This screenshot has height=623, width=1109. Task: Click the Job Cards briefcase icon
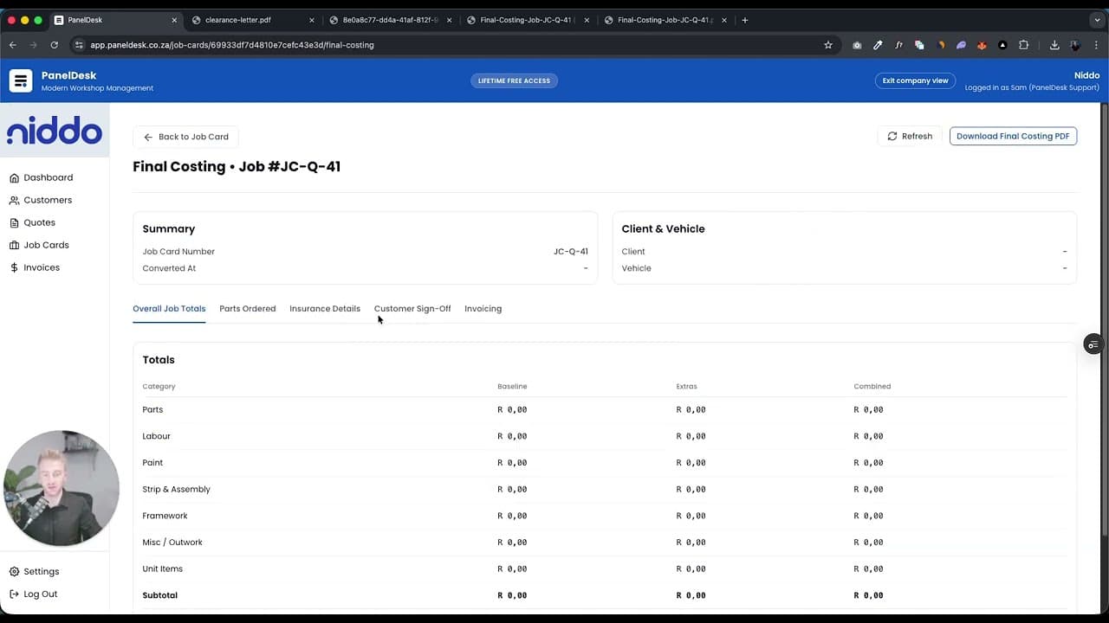[14, 245]
